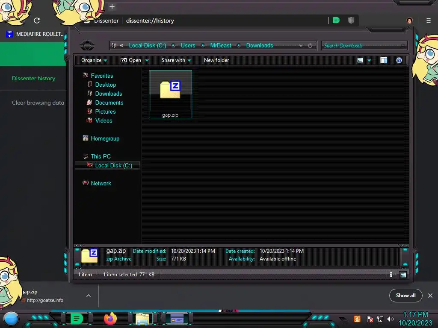Open the Organize dropdown menu
Screen dimensions: 438x328
[94, 60]
